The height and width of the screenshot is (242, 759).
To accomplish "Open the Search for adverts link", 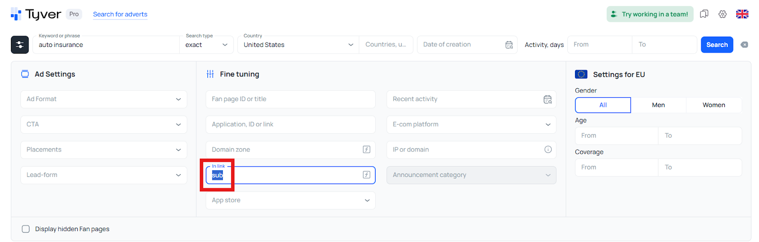I will [x=120, y=14].
